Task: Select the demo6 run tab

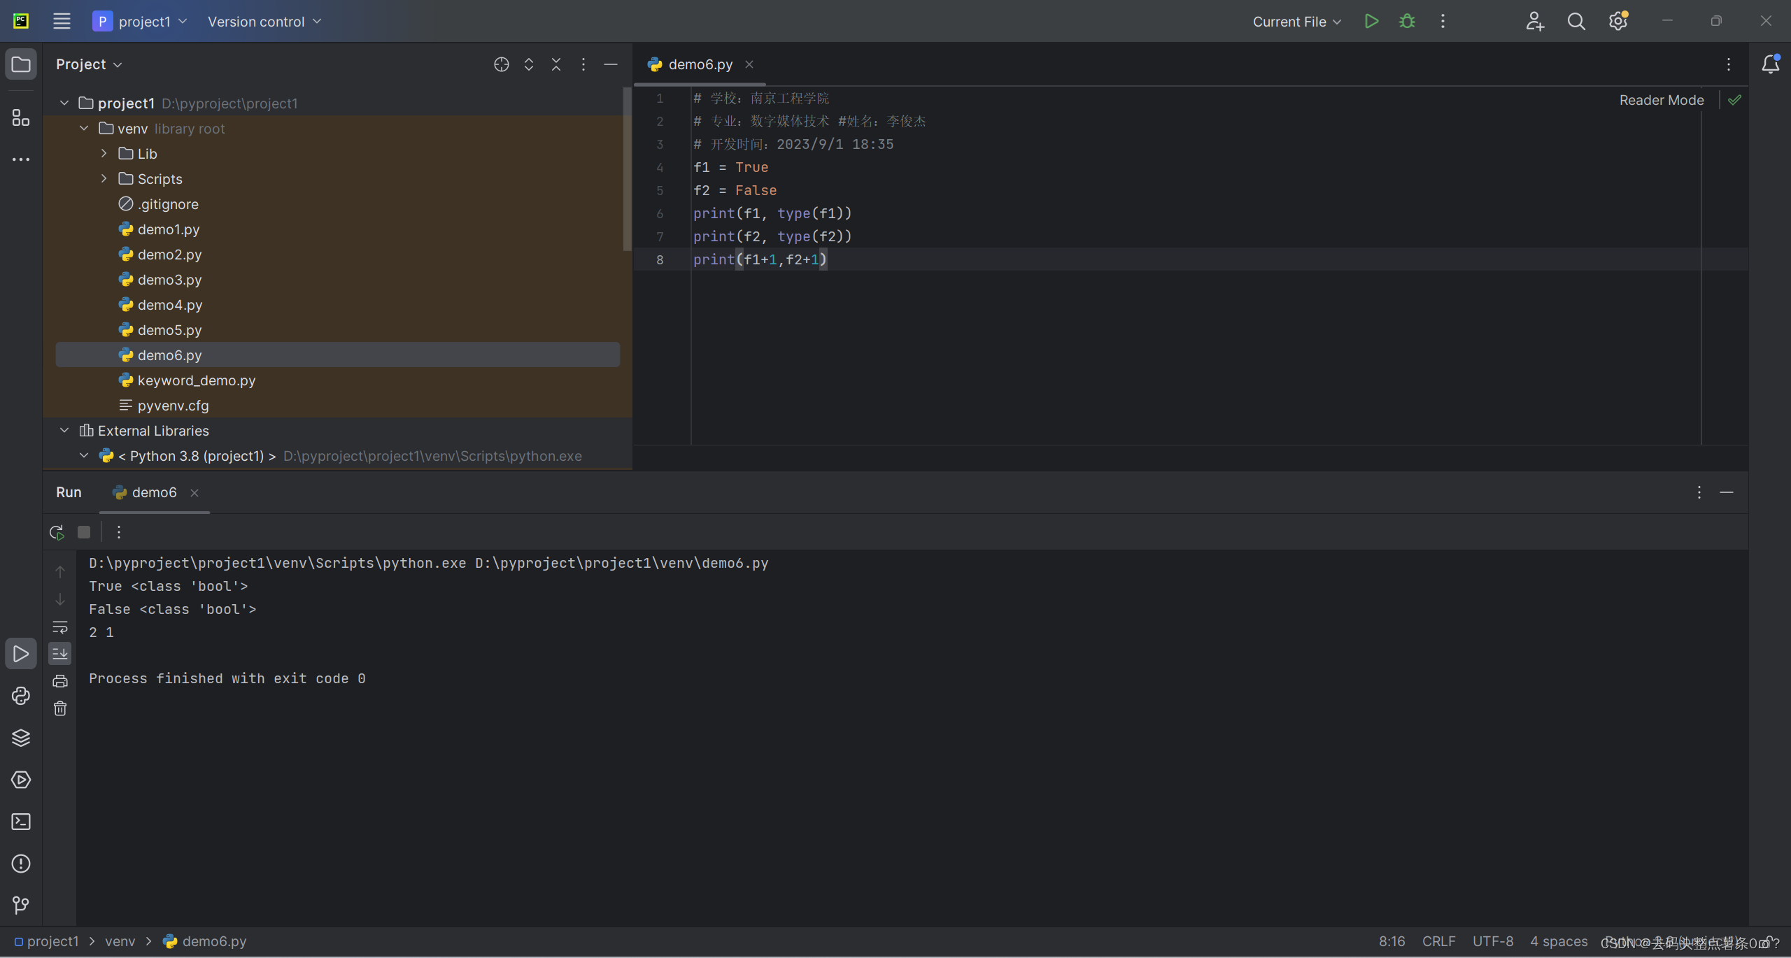Action: 153,492
